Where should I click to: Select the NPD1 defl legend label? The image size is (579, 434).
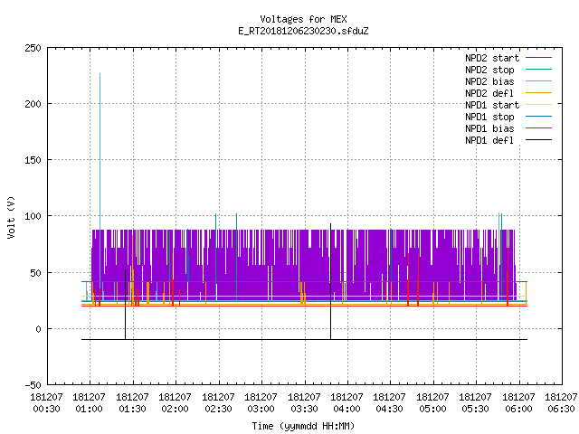(x=489, y=140)
